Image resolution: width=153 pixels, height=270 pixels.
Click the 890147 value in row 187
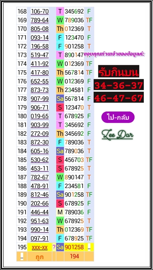tap(74, 177)
